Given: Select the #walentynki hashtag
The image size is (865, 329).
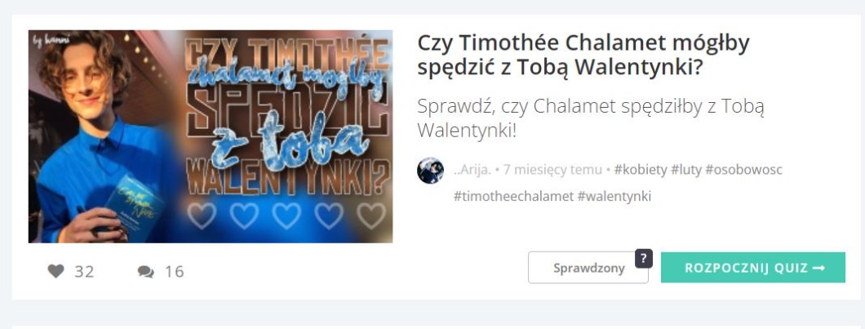Looking at the screenshot, I should (614, 196).
